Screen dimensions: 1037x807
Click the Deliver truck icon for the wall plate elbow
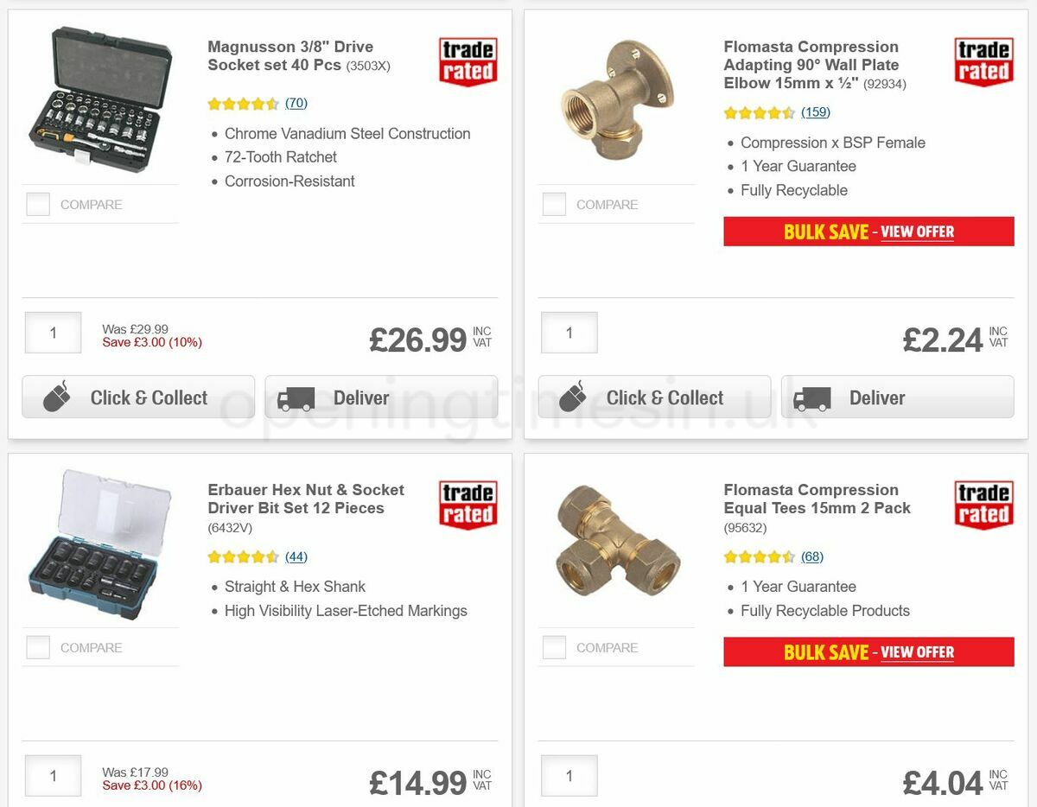(x=811, y=397)
